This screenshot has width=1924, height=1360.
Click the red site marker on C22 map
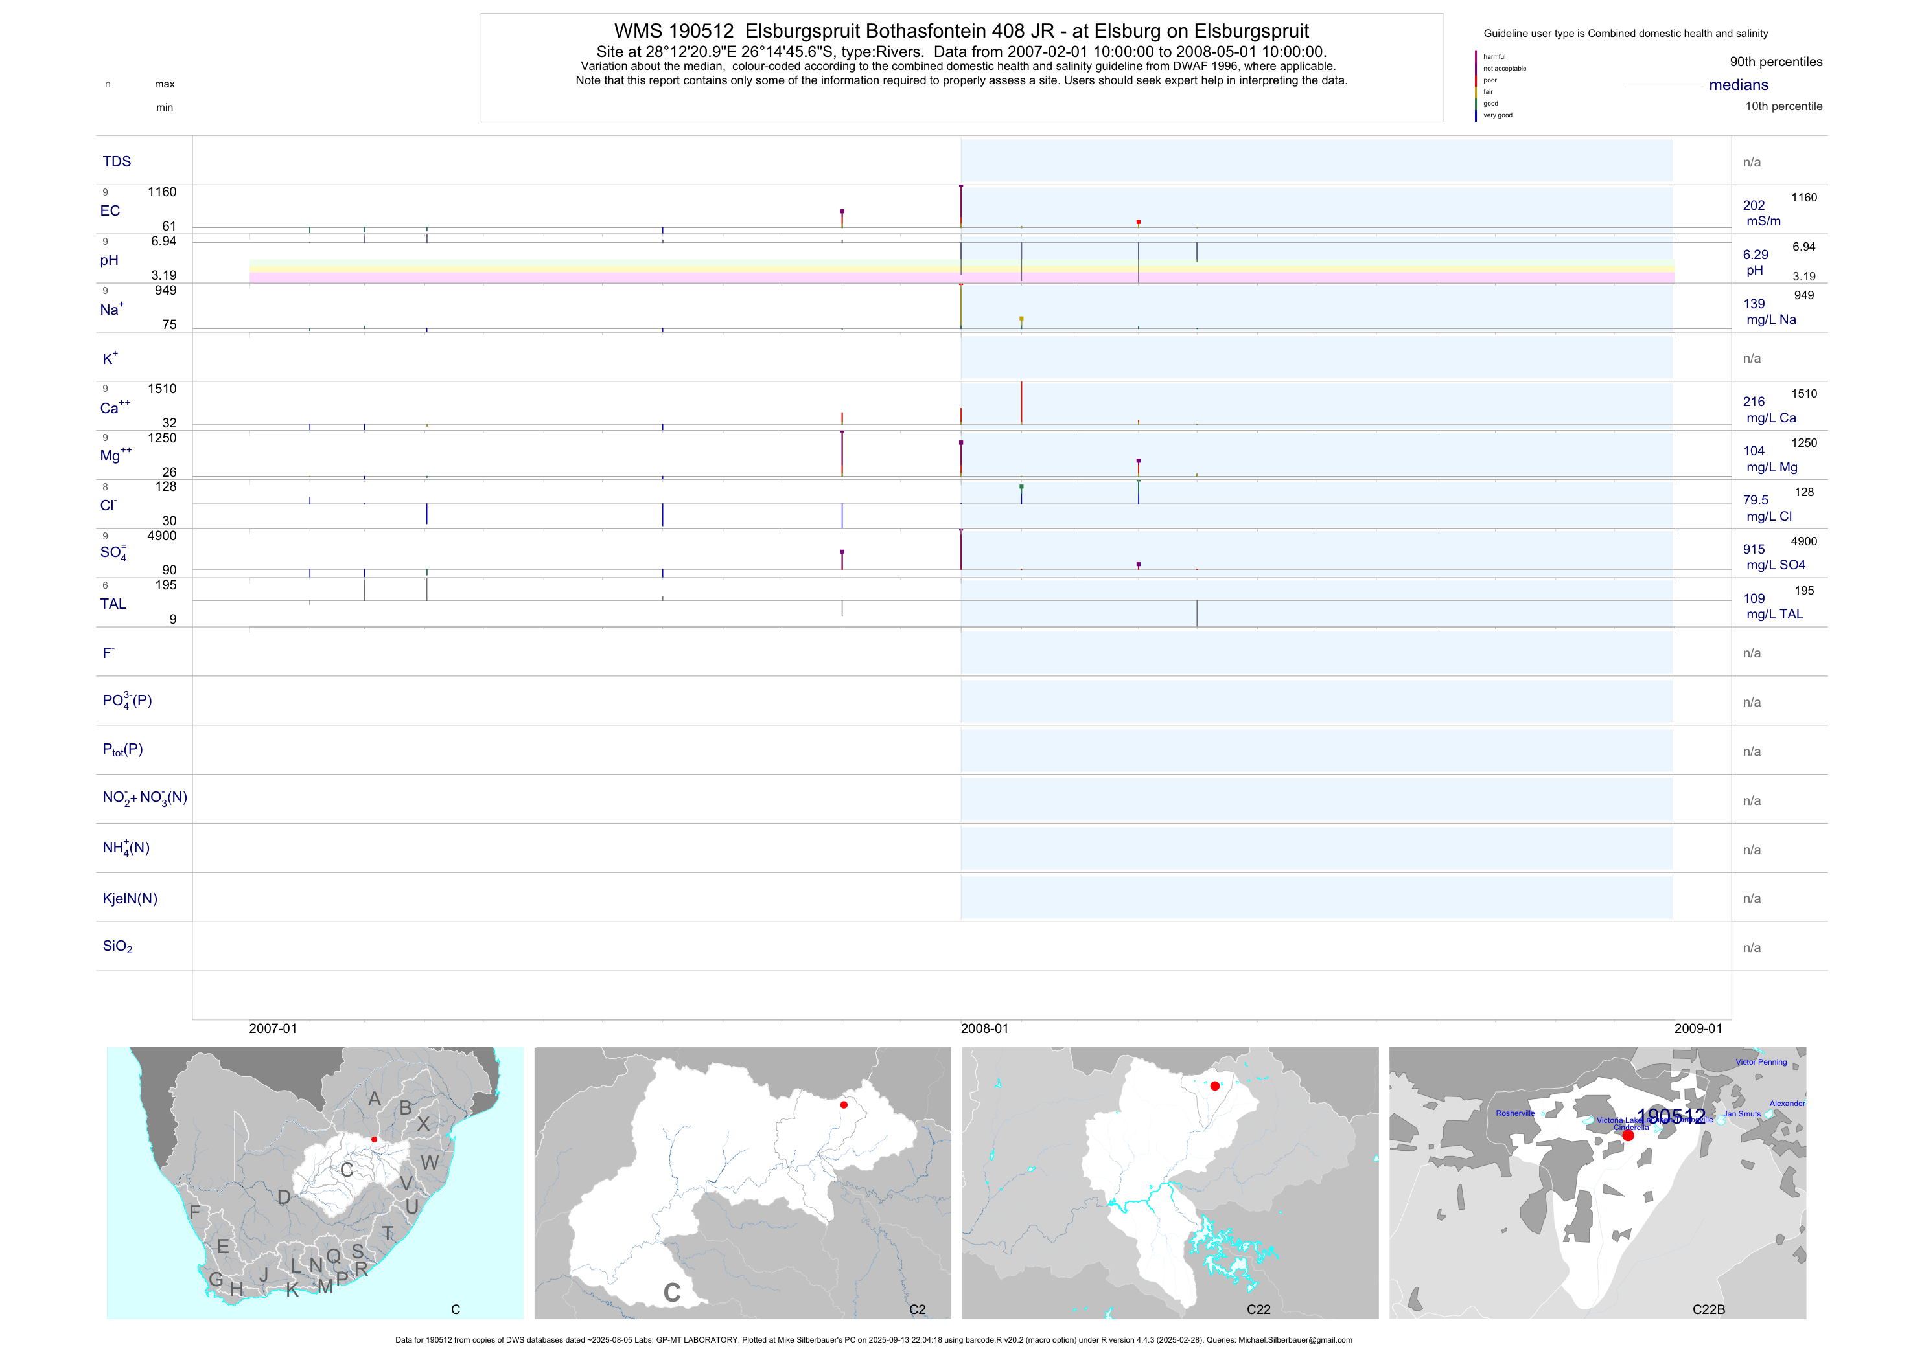pyautogui.click(x=1214, y=1086)
